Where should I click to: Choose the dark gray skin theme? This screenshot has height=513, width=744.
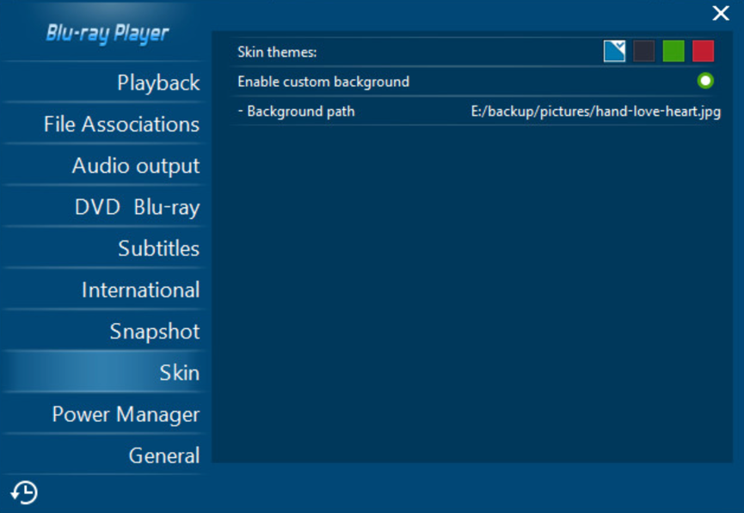(644, 52)
